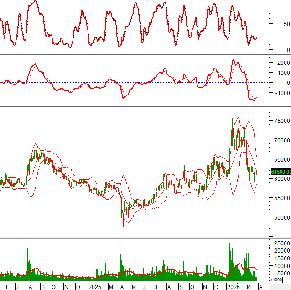Click the x1000 volume scale label

[276, 279]
